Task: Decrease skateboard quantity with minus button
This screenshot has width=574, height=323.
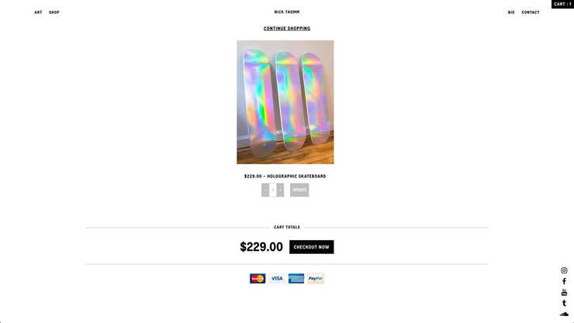Action: click(x=265, y=190)
